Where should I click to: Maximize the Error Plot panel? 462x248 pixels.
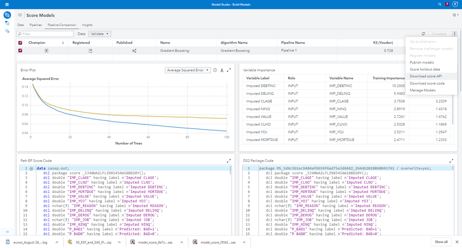[x=228, y=70]
